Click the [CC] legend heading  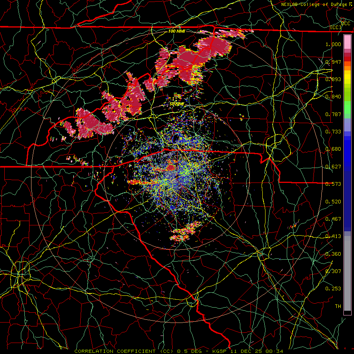[336, 28]
